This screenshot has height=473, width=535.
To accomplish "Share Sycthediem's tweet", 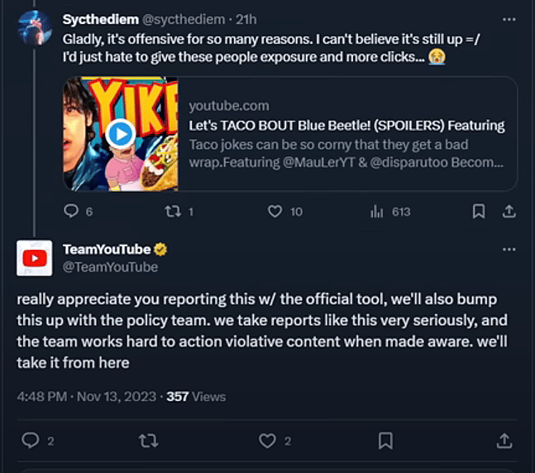I will point(509,212).
